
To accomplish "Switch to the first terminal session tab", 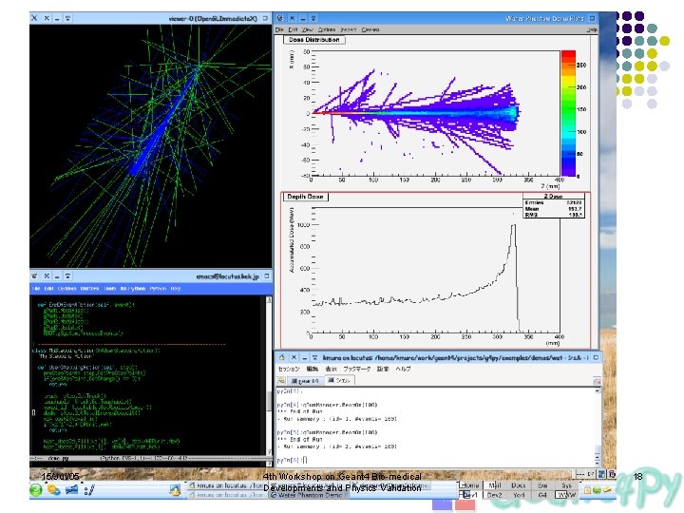I will (305, 381).
